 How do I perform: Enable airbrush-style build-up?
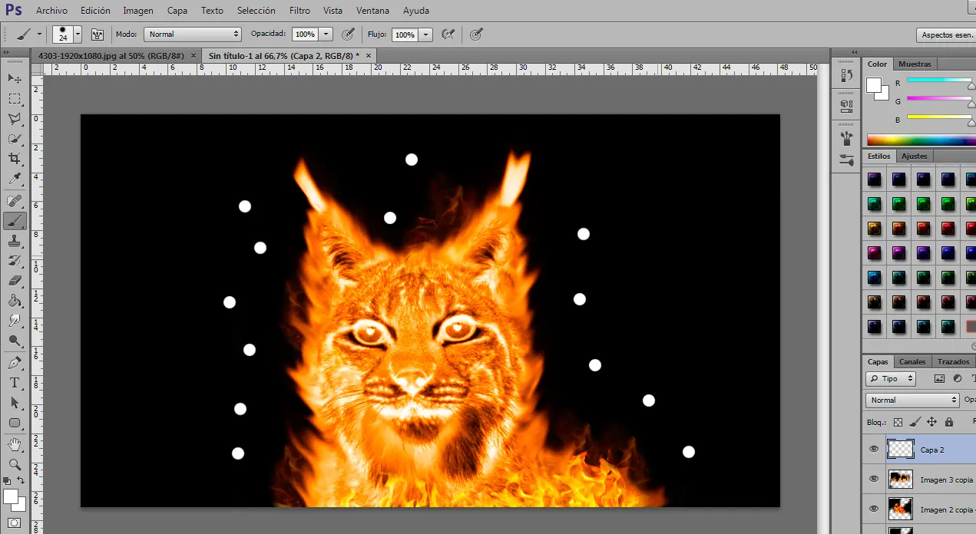[x=448, y=35]
